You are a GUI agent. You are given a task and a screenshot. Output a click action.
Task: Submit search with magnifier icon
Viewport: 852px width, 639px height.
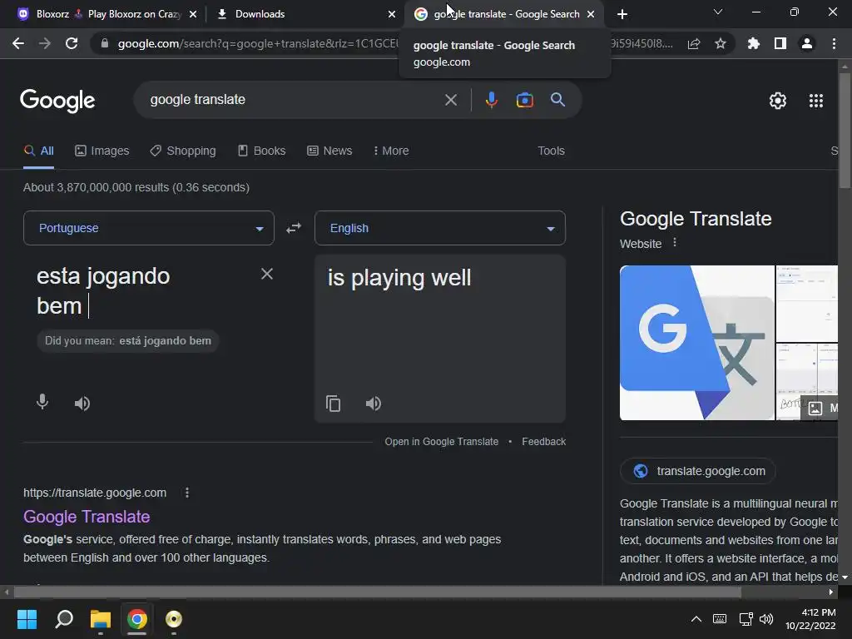pos(557,100)
